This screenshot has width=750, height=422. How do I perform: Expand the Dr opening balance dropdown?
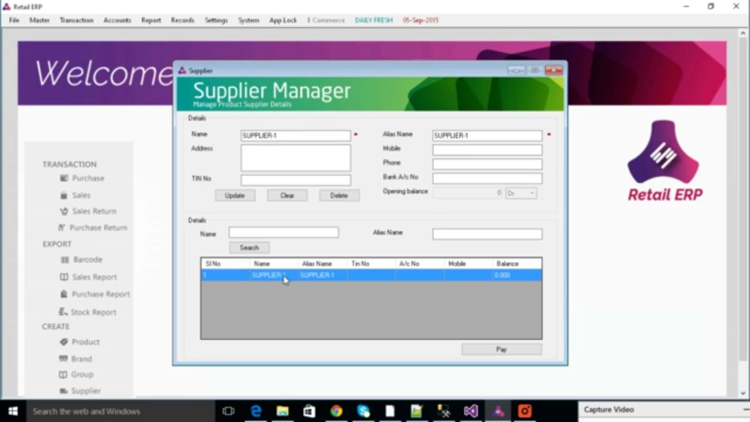point(532,193)
